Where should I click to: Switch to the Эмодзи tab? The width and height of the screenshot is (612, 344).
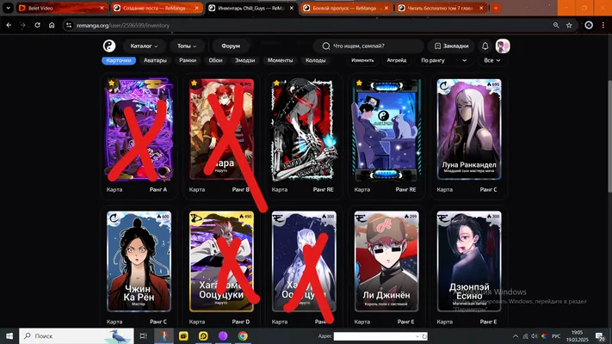[x=244, y=60]
